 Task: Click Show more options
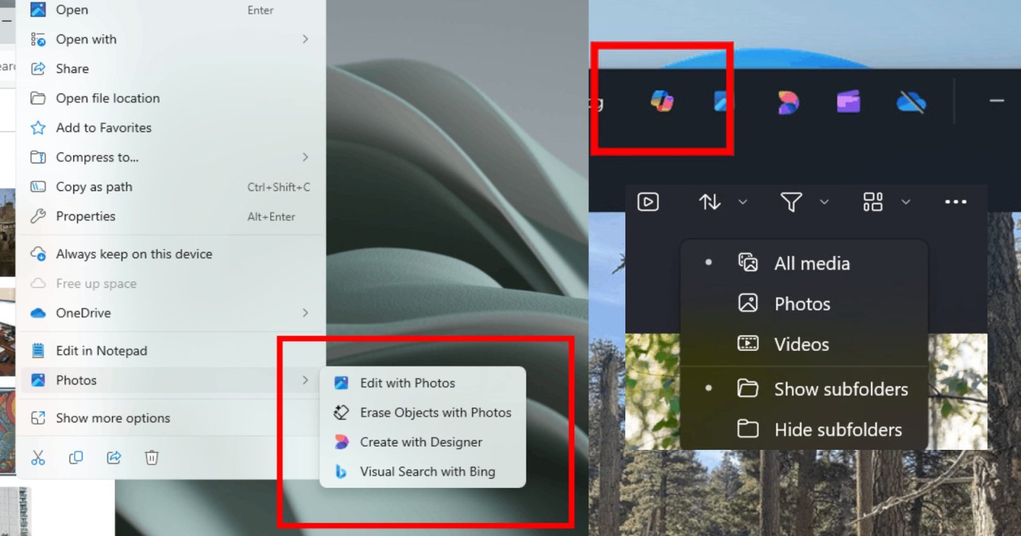coord(112,418)
